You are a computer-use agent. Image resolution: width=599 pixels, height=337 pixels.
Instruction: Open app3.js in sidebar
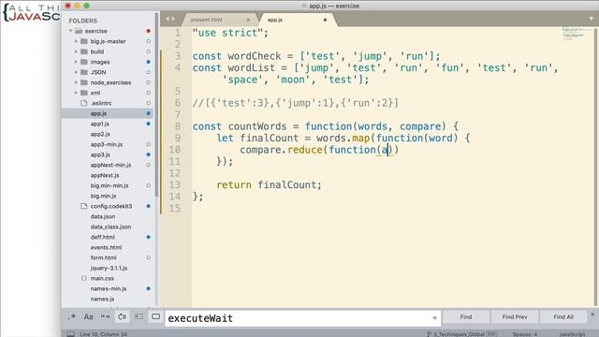[100, 154]
